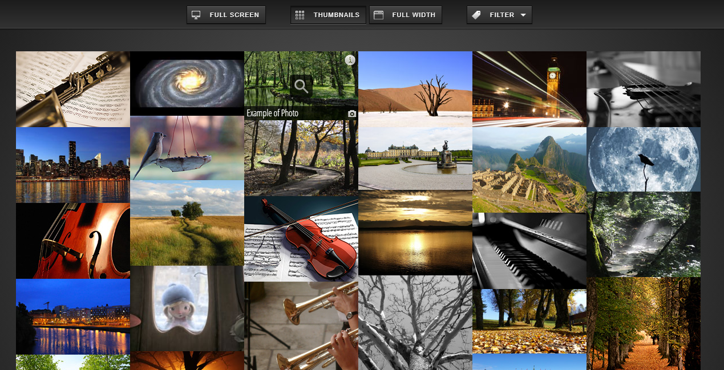Viewport: 724px width, 370px height.
Task: Open the black and white guitar thumbnail
Action: [644, 89]
